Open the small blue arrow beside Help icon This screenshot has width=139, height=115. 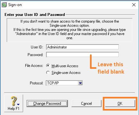(x=18, y=104)
